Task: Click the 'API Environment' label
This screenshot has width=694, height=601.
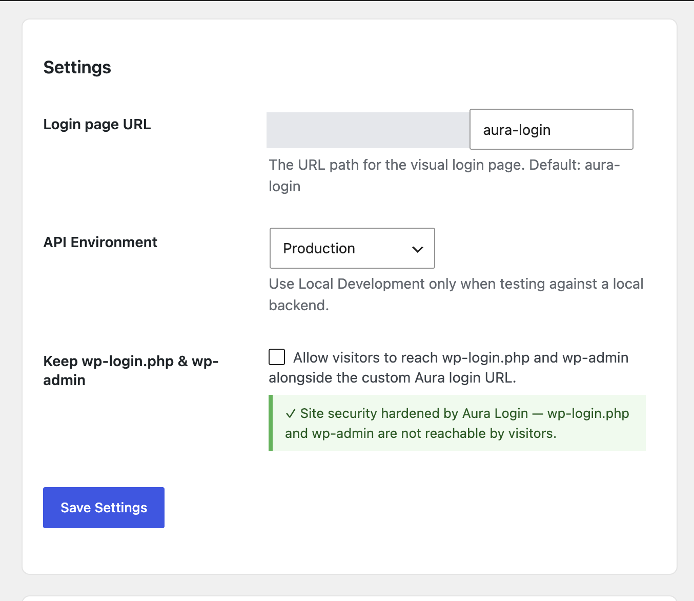Action: pos(100,242)
